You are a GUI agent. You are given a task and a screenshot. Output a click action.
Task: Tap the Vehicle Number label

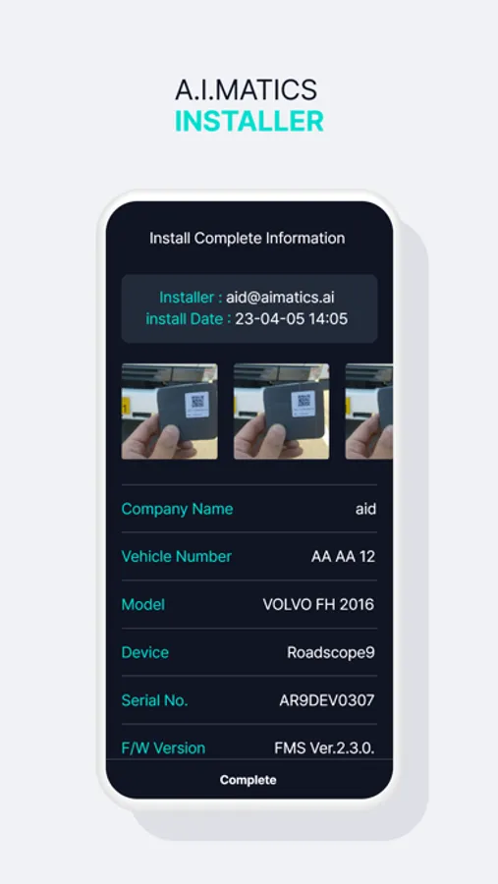click(177, 557)
